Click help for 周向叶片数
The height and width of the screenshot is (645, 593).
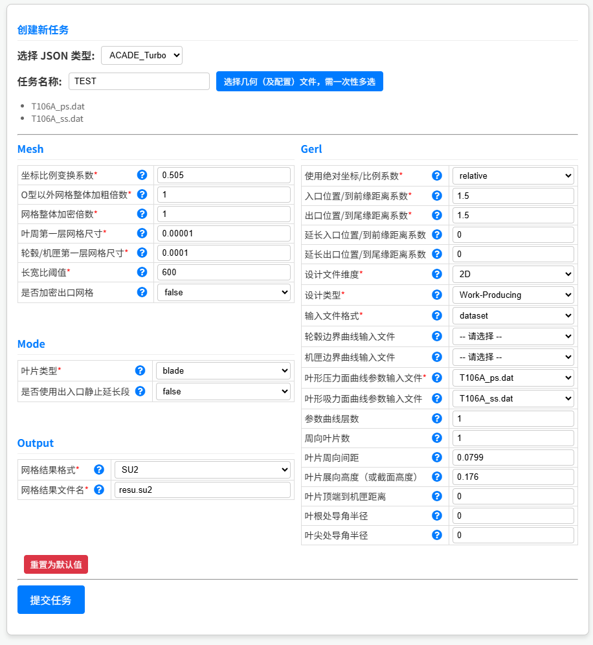436,438
